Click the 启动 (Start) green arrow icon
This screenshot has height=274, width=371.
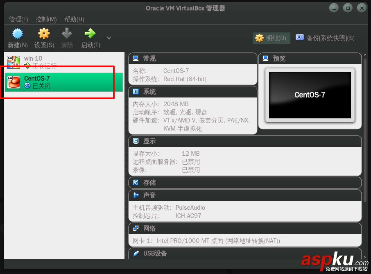(x=90, y=34)
